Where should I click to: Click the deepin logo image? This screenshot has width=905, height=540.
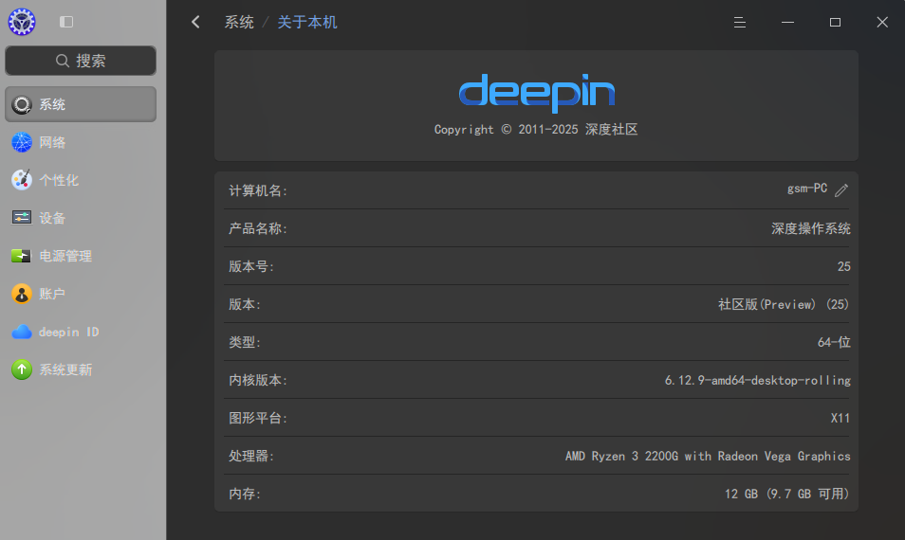point(536,93)
